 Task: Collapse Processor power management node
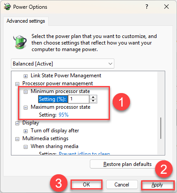tap(17, 84)
